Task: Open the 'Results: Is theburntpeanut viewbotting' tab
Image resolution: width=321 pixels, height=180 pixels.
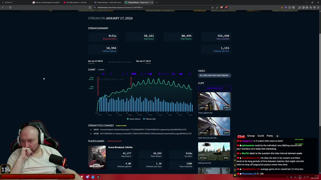Action: click(46, 2)
